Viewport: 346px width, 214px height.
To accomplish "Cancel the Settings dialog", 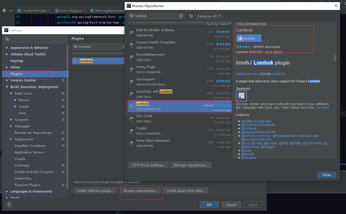I will (x=231, y=205).
